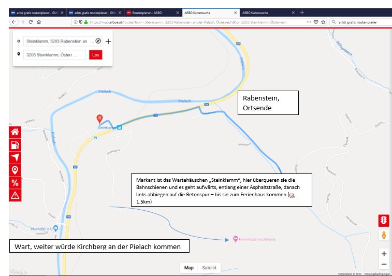Zoom in with the map plus button
The image size is (392, 276).
383,254
